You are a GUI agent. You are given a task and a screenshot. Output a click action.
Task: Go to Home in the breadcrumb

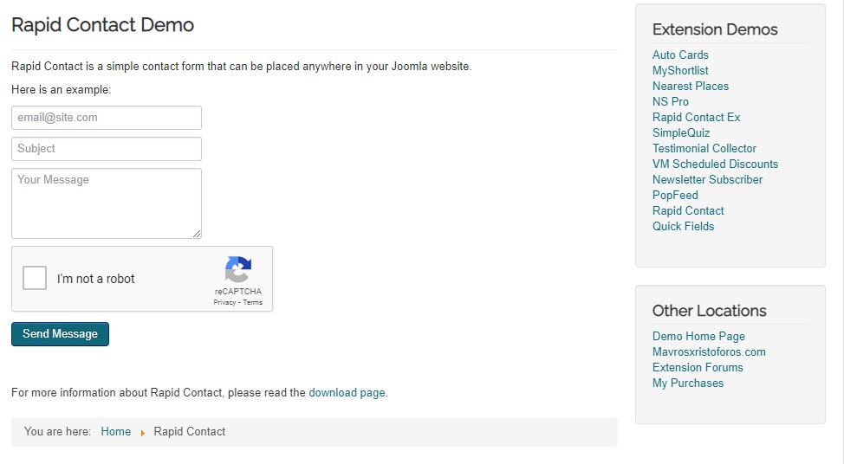(x=116, y=431)
